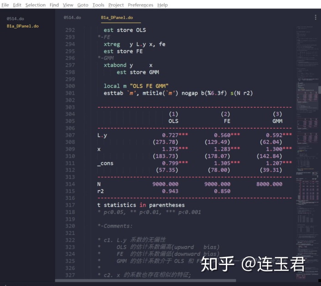Screen dimensions: 321x286
Task: Click the vertical scrollbar thumb
Action: (320, 90)
